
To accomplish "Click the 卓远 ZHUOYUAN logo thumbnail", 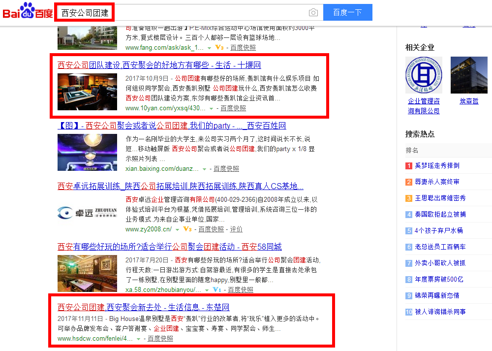I will point(87,213).
